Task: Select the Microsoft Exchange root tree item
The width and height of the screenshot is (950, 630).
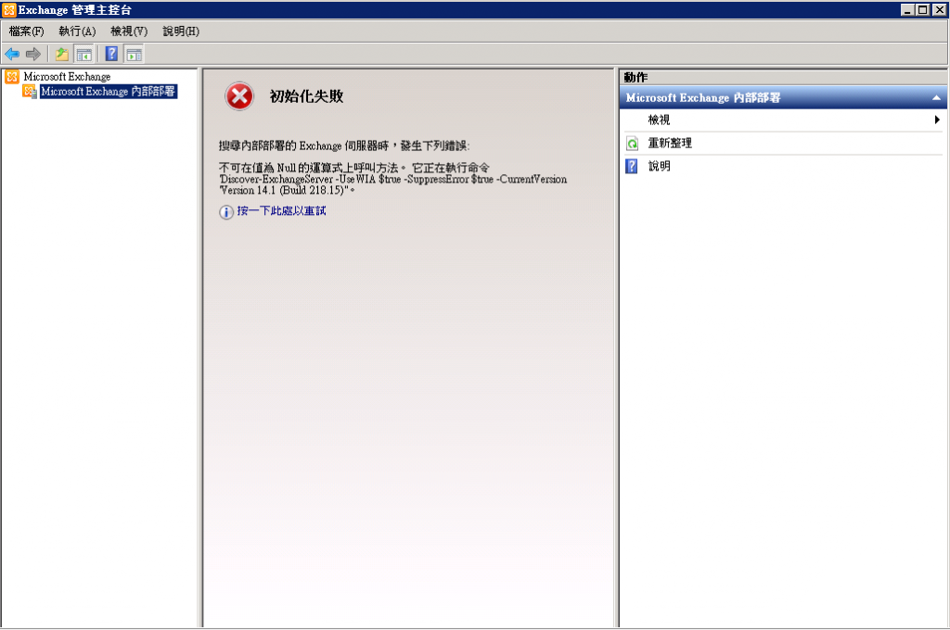Action: coord(67,77)
